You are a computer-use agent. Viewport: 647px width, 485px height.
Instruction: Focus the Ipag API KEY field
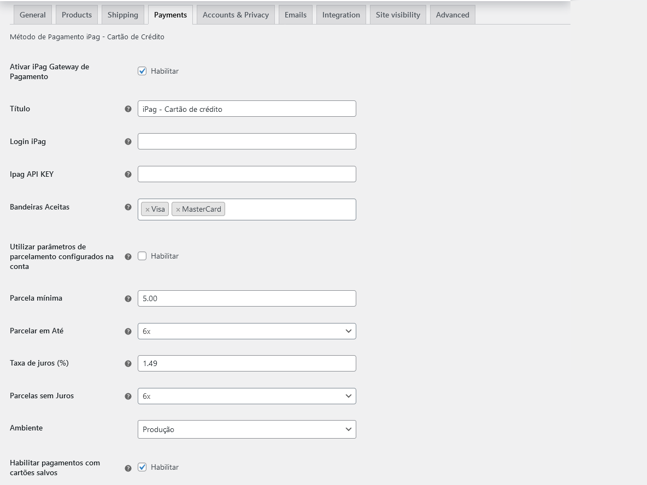coord(247,174)
